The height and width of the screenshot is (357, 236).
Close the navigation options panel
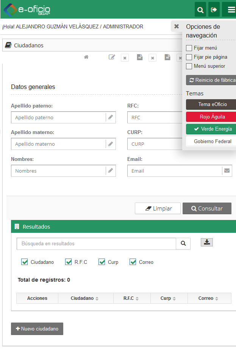[x=177, y=26]
